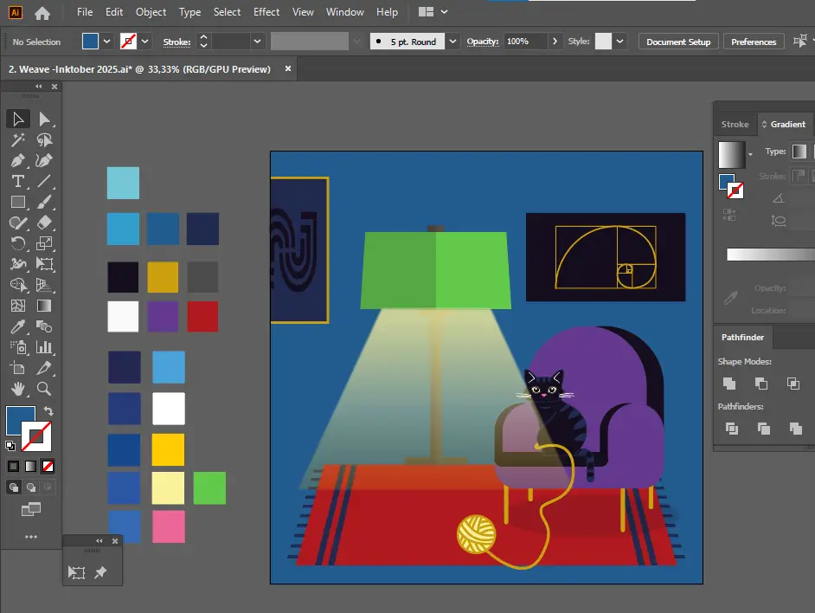Screen dimensions: 815x613
Task: Click the stroke weight stepper arrows
Action: pyautogui.click(x=203, y=42)
